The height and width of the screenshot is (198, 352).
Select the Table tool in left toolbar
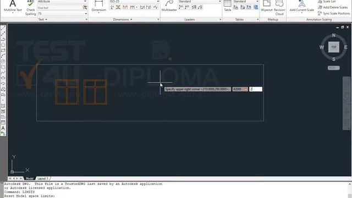point(3,123)
